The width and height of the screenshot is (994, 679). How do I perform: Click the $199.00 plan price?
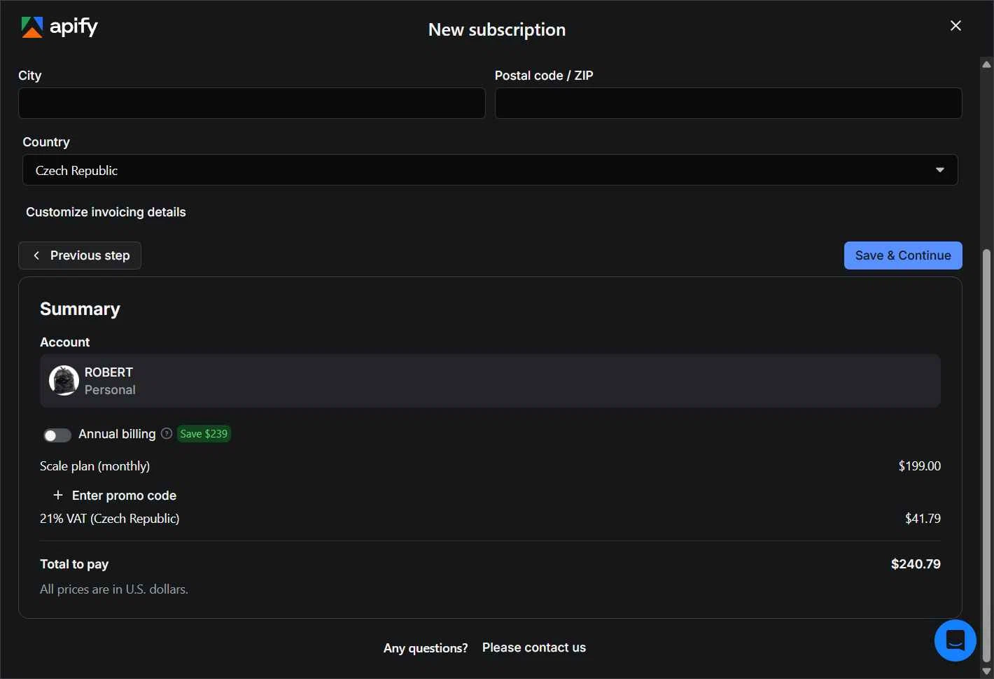[919, 466]
